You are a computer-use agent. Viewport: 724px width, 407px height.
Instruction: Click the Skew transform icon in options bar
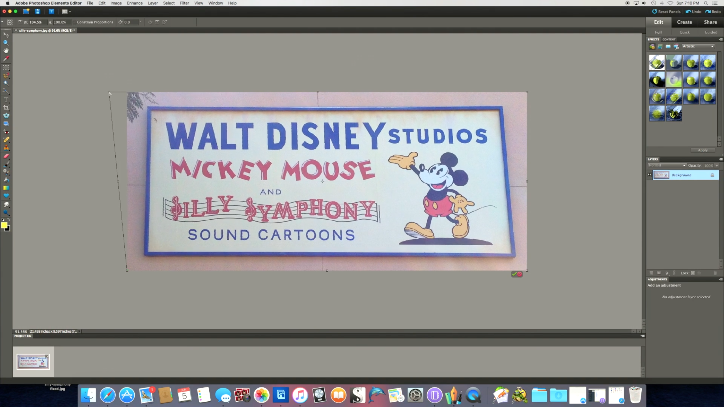[x=165, y=22]
